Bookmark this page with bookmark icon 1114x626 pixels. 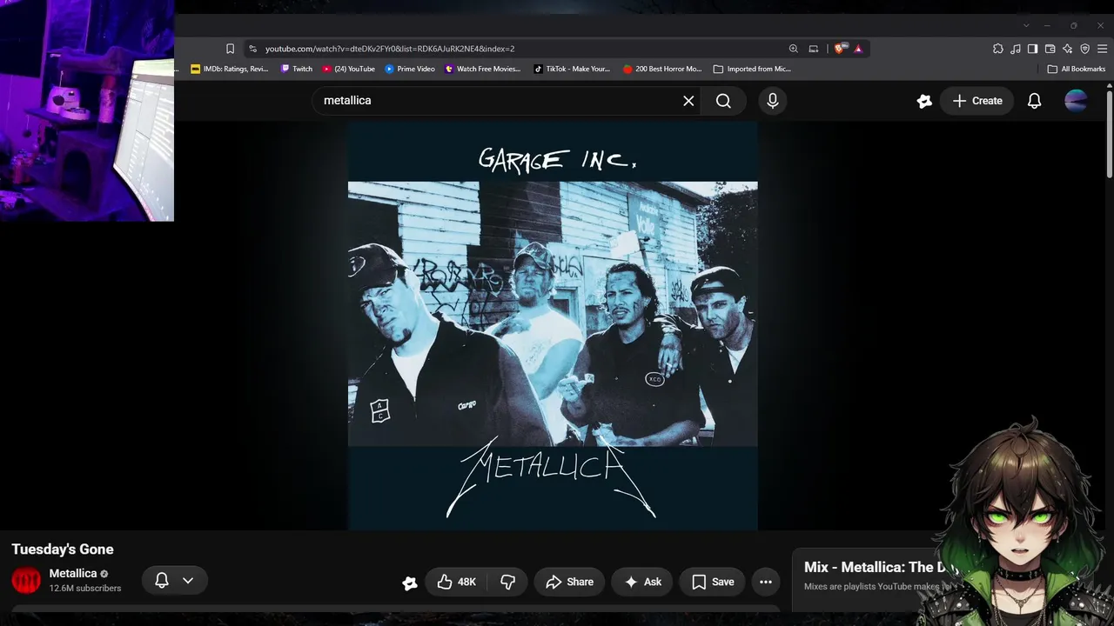tap(230, 49)
